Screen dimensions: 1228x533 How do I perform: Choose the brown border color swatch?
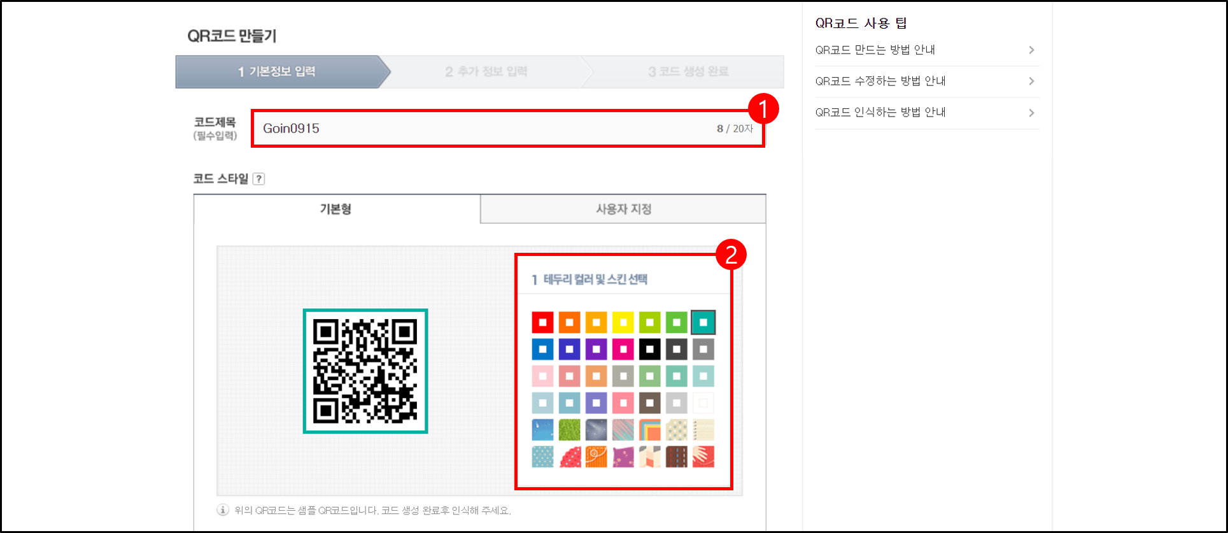pos(650,402)
